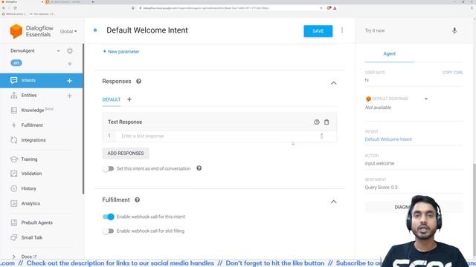This screenshot has height=267, width=476.
Task: Disable webhook call for this intent
Action: click(x=109, y=217)
